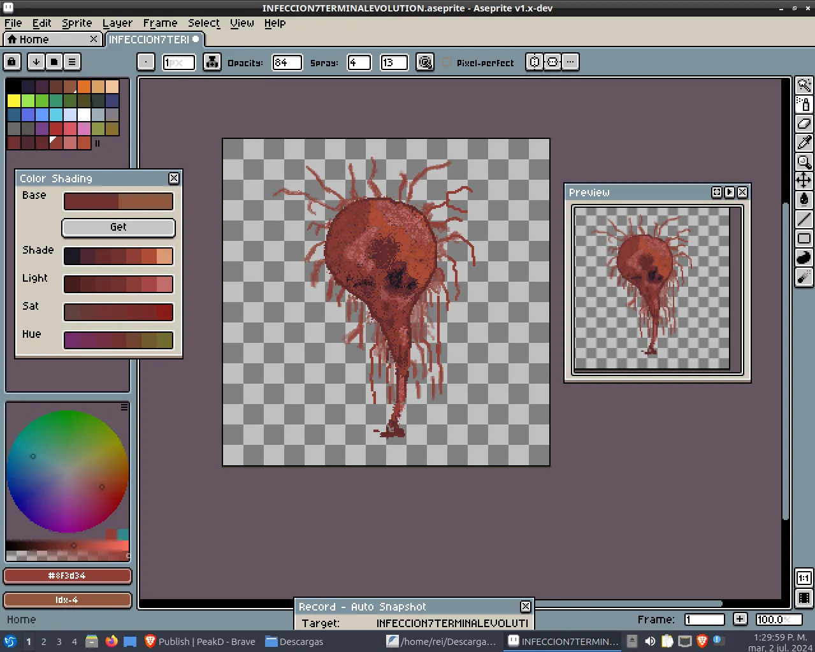The width and height of the screenshot is (815, 652).
Task: Close the Record Auto Snapshot window
Action: (x=526, y=607)
